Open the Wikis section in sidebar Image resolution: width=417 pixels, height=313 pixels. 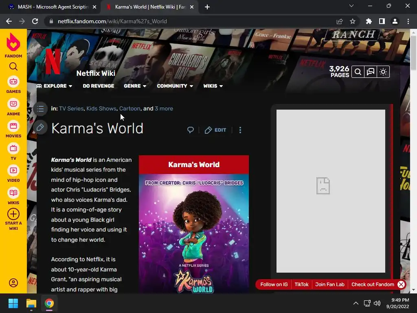pyautogui.click(x=13, y=196)
